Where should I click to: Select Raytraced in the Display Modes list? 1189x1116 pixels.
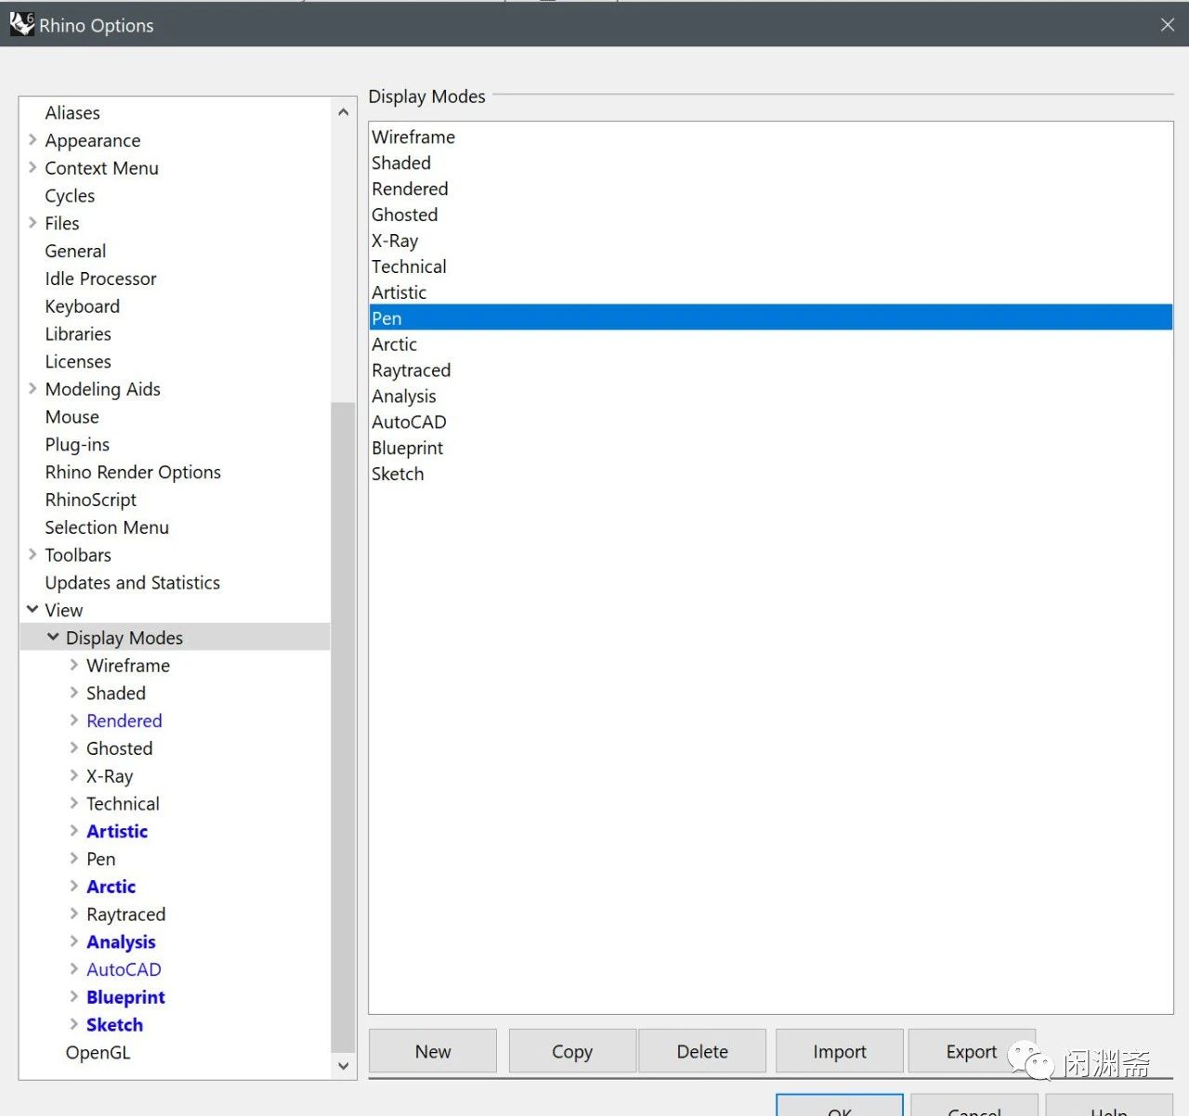tap(411, 370)
